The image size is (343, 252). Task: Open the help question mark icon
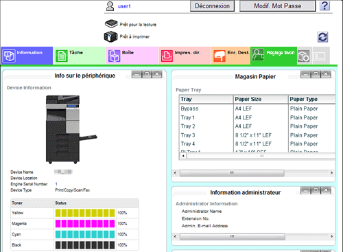(x=324, y=5)
